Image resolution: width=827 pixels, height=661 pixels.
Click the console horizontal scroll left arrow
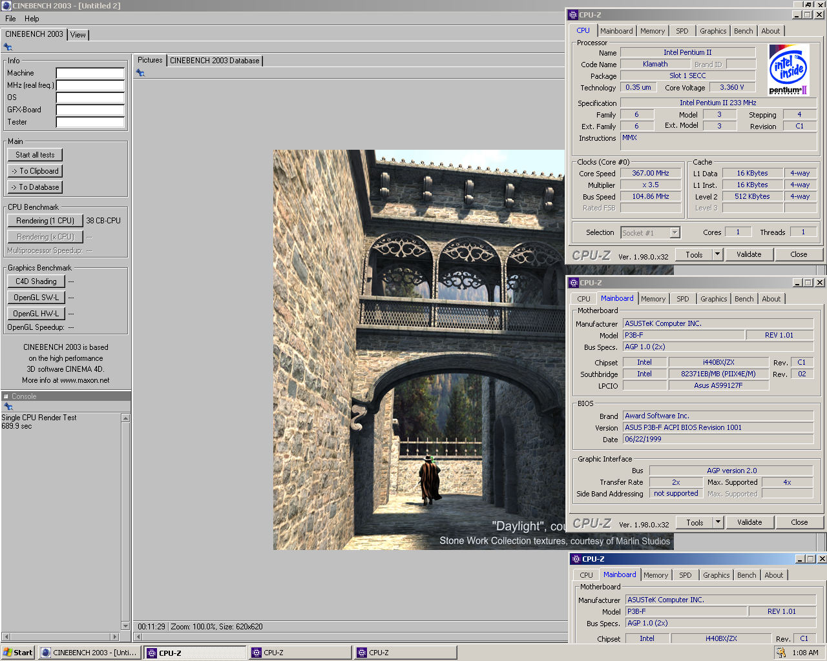(x=6, y=636)
